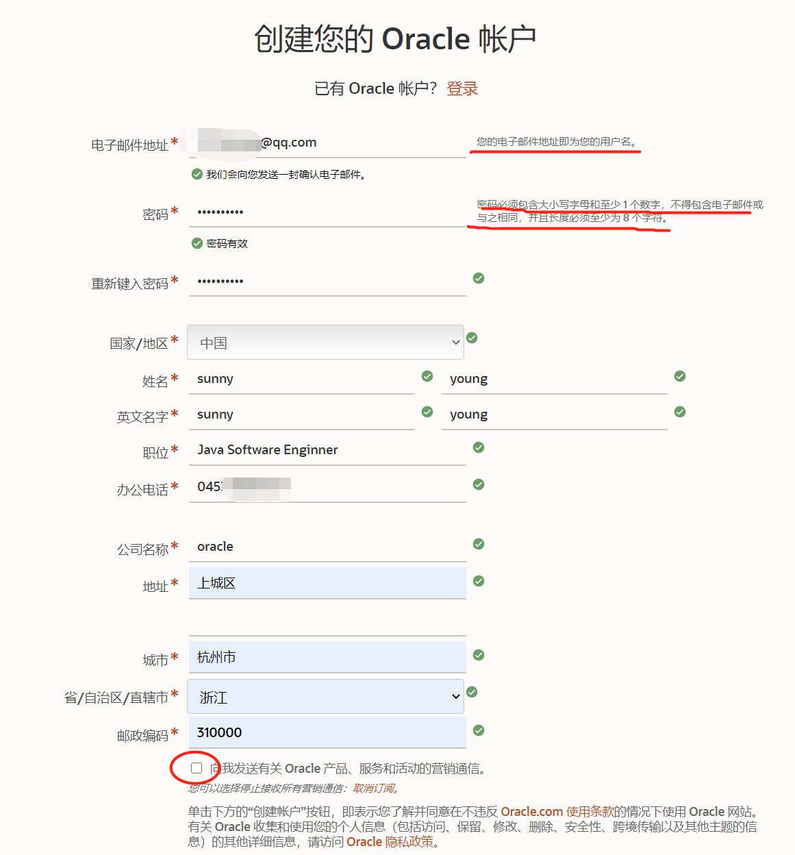Edit the 城市 field containing 杭州市
The width and height of the screenshot is (795, 855).
pyautogui.click(x=327, y=657)
